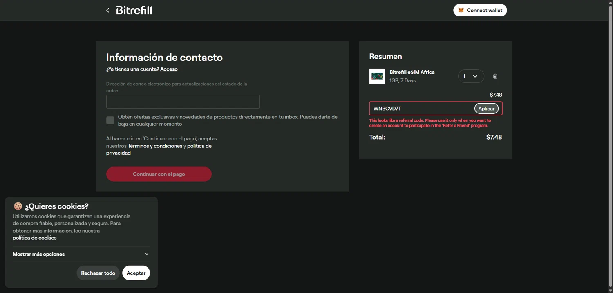Follow the Acceso login link
This screenshot has height=293, width=613.
[x=169, y=69]
